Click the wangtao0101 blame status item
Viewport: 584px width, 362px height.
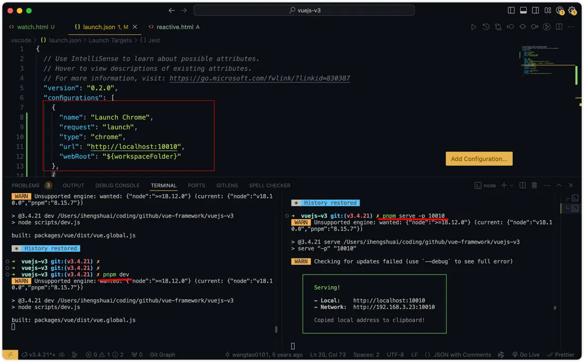(264, 355)
